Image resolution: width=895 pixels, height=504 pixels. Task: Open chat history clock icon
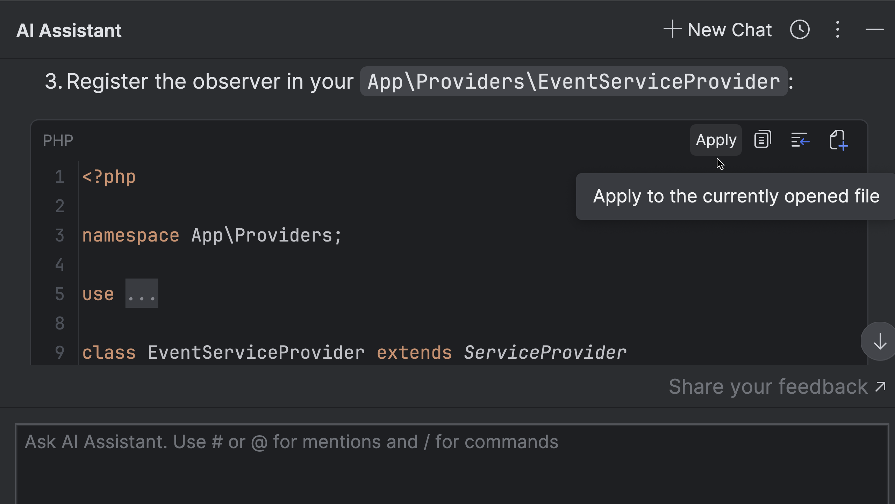pyautogui.click(x=800, y=30)
